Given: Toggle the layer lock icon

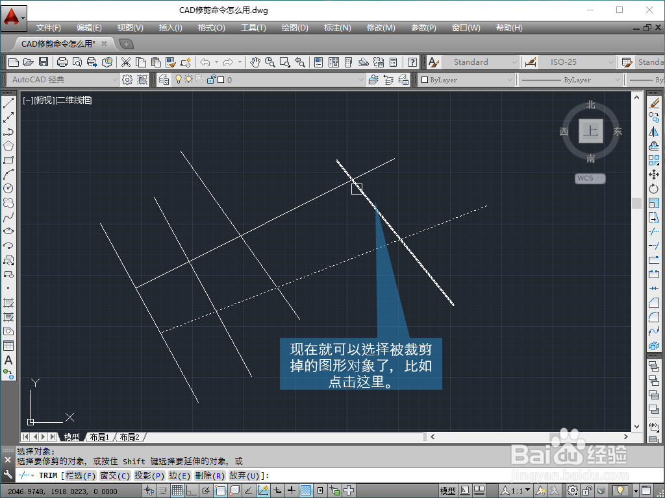Looking at the screenshot, I should pos(210,79).
